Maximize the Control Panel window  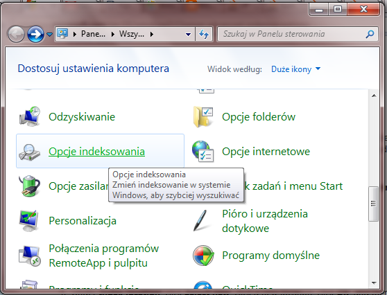338,10
